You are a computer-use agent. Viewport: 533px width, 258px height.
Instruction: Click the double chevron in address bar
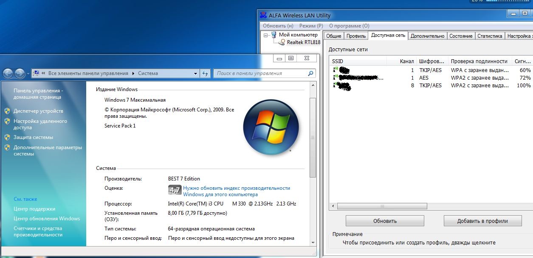(43, 73)
